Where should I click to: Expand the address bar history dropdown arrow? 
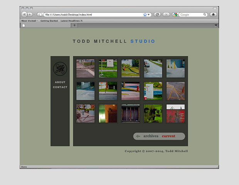tap(149, 15)
